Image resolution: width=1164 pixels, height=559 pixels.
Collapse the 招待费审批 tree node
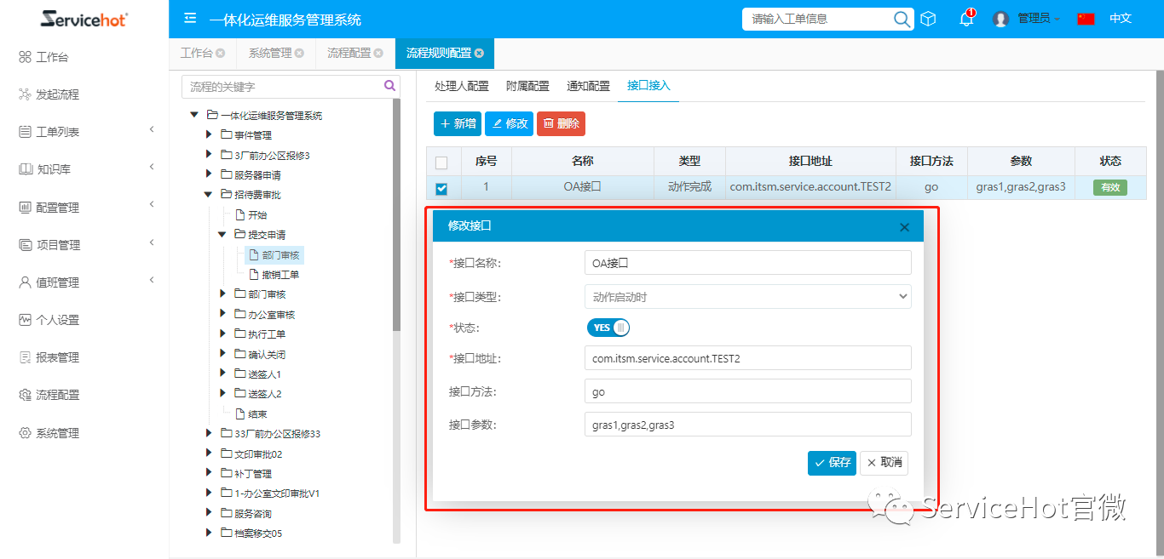[208, 195]
